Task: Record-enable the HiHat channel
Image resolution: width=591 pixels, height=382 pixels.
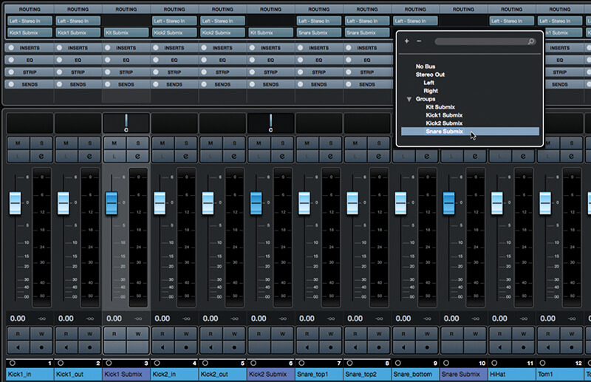Action: (524, 347)
